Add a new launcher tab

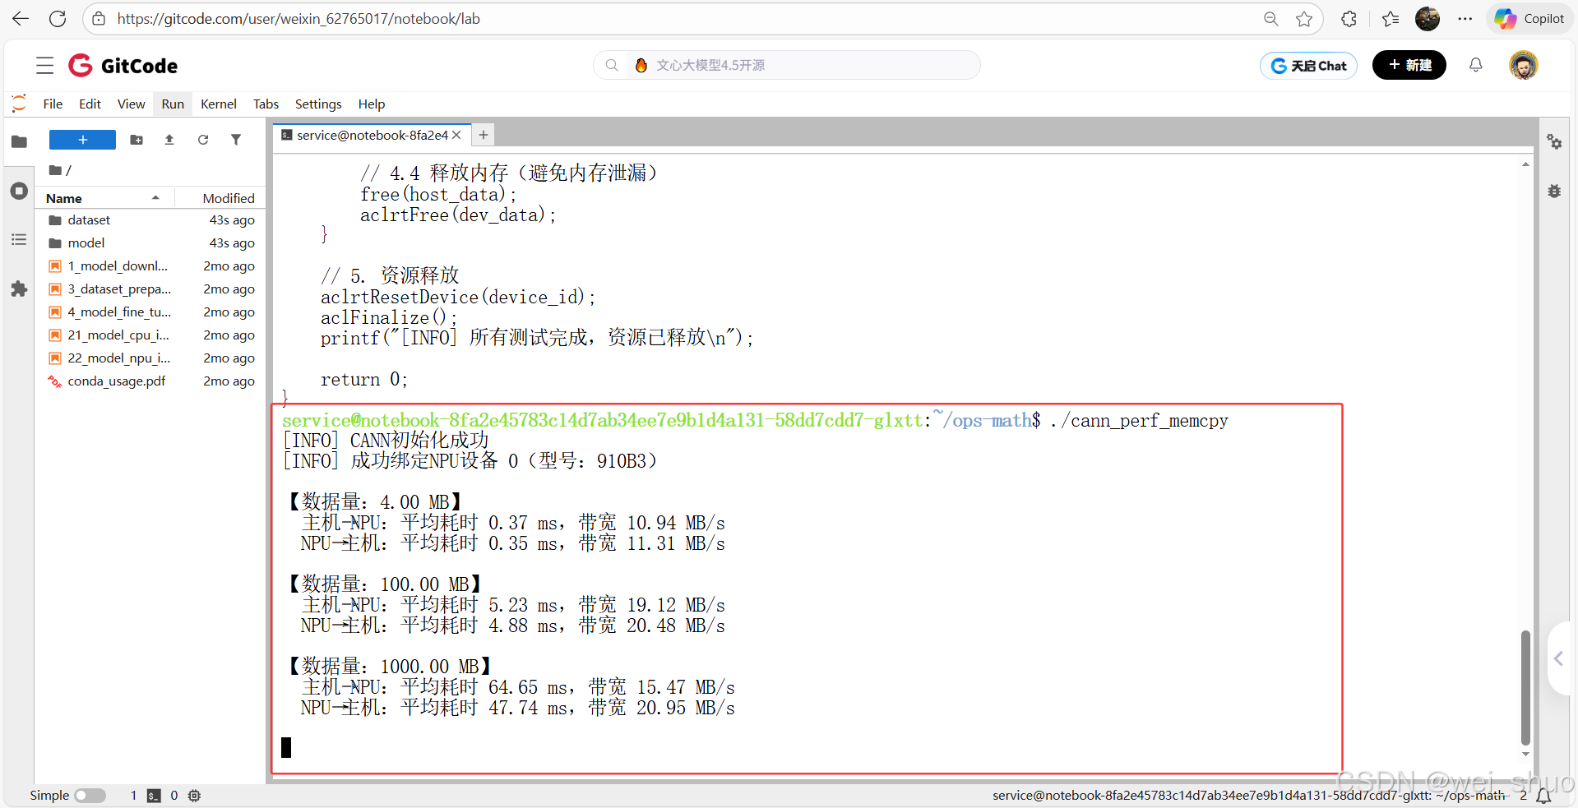484,135
